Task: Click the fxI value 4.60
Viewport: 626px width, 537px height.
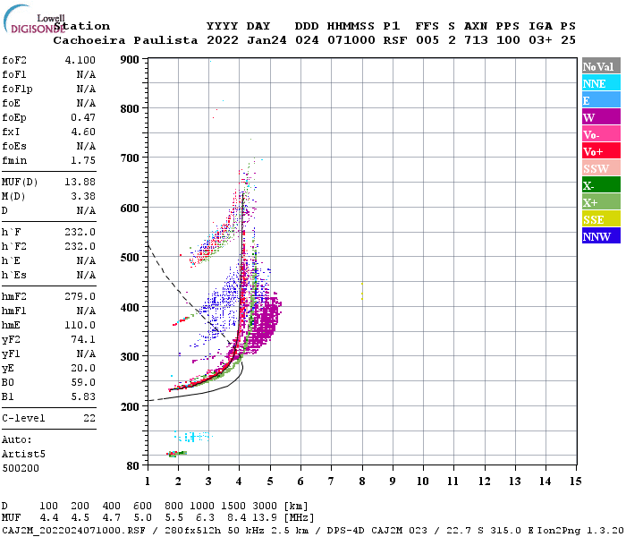Action: pyautogui.click(x=83, y=132)
